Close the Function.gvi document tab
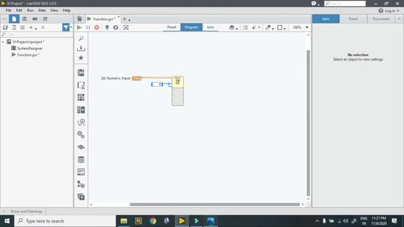 click(x=119, y=17)
